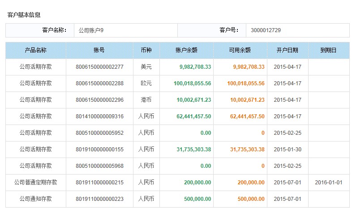Click green account balance 500,000.00

pyautogui.click(x=197, y=199)
